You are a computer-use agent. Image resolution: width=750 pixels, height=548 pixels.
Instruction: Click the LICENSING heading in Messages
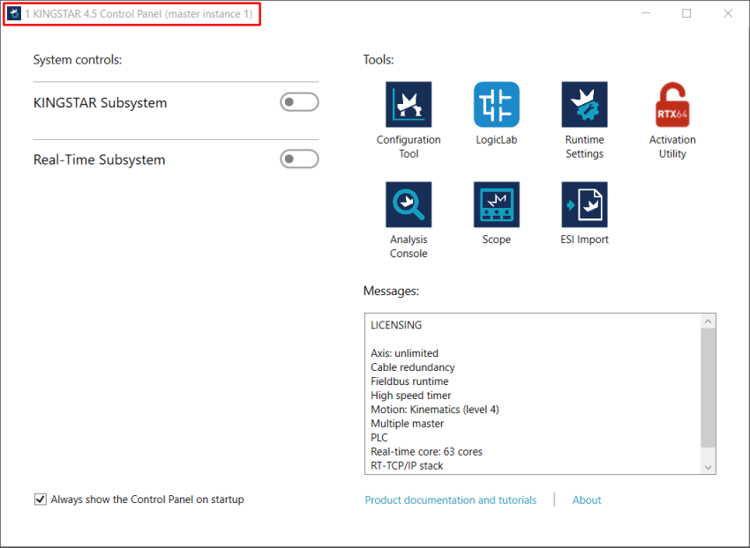click(396, 325)
